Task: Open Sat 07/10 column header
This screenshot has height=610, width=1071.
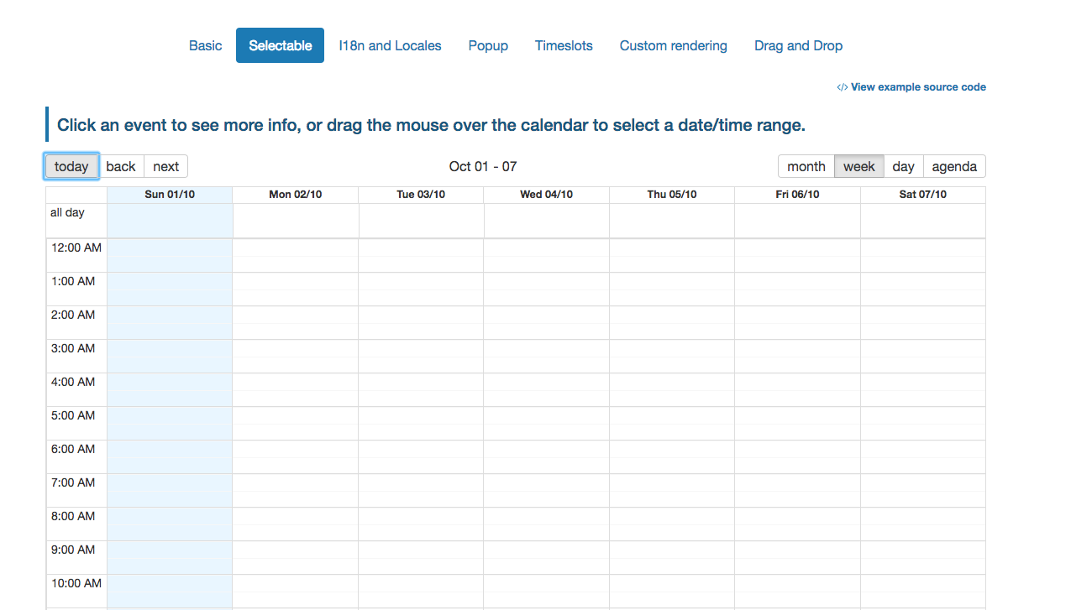Action: tap(923, 195)
